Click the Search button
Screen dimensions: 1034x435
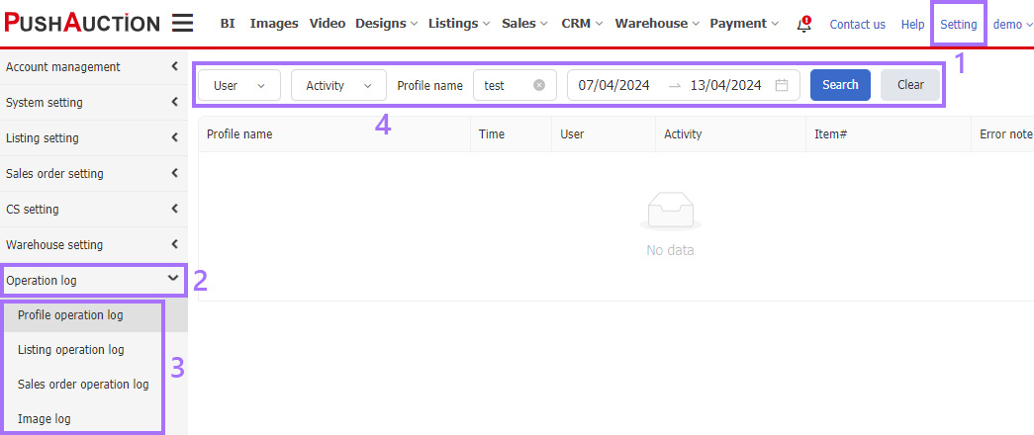pos(840,85)
